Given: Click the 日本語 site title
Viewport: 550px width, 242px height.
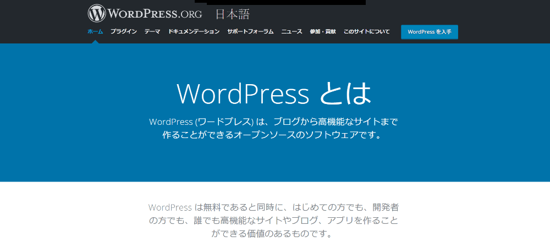Looking at the screenshot, I should [x=233, y=14].
